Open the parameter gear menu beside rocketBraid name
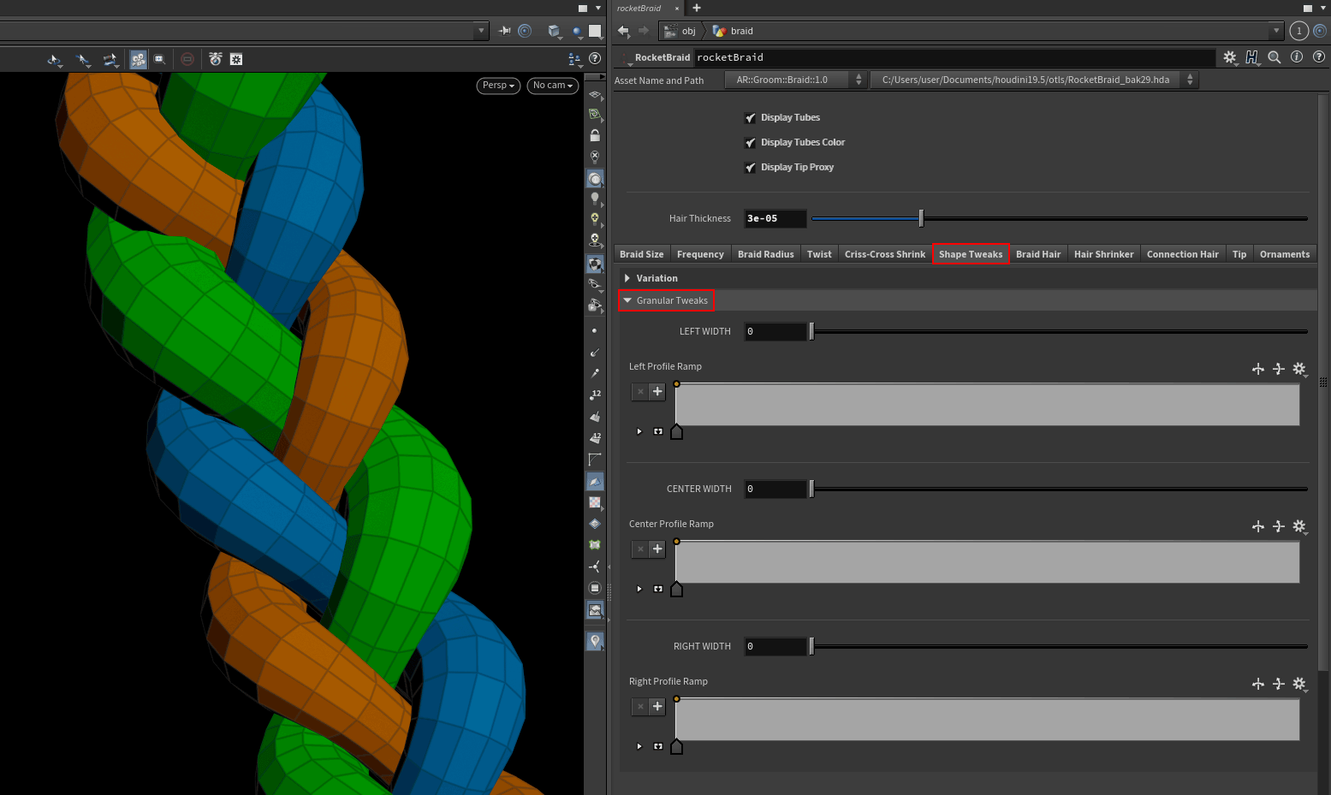Viewport: 1331px width, 795px height. click(x=1230, y=57)
